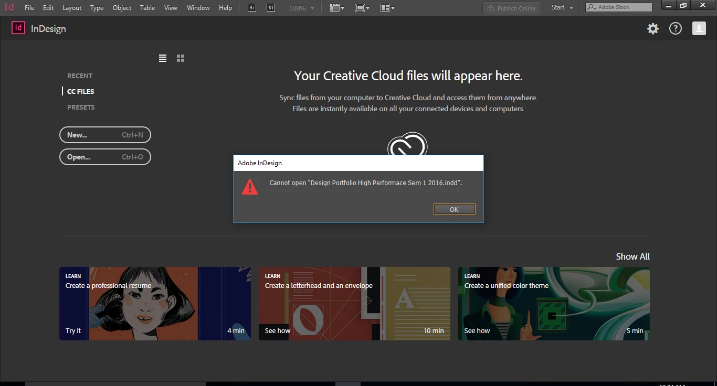Open the Object menu
Image resolution: width=717 pixels, height=386 pixels.
pyautogui.click(x=122, y=8)
